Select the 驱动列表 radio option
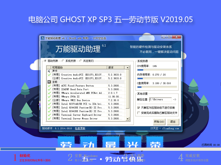 [x=45, y=61]
